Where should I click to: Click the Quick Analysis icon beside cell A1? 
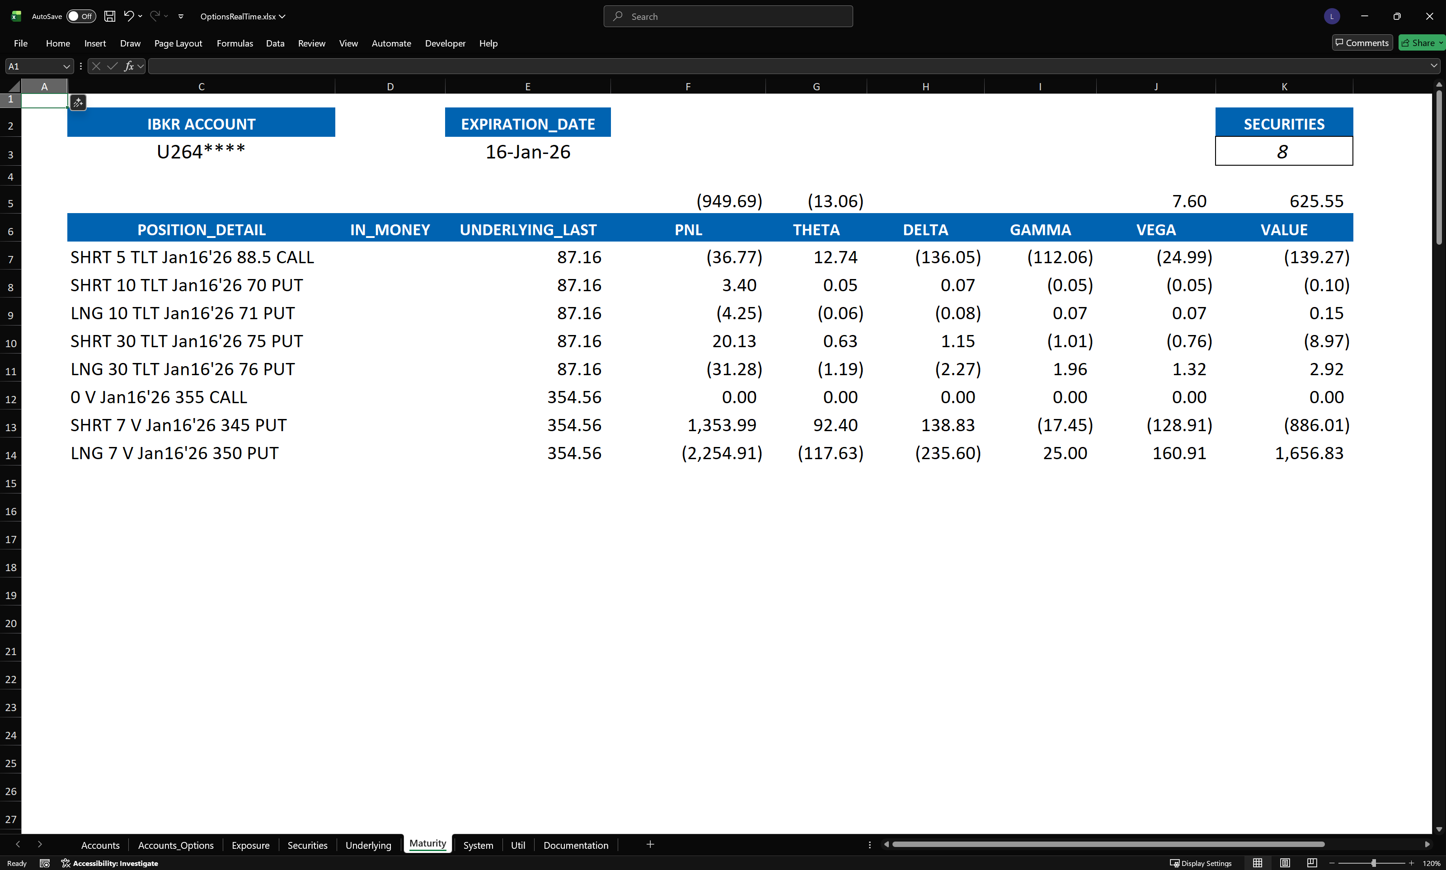click(78, 102)
